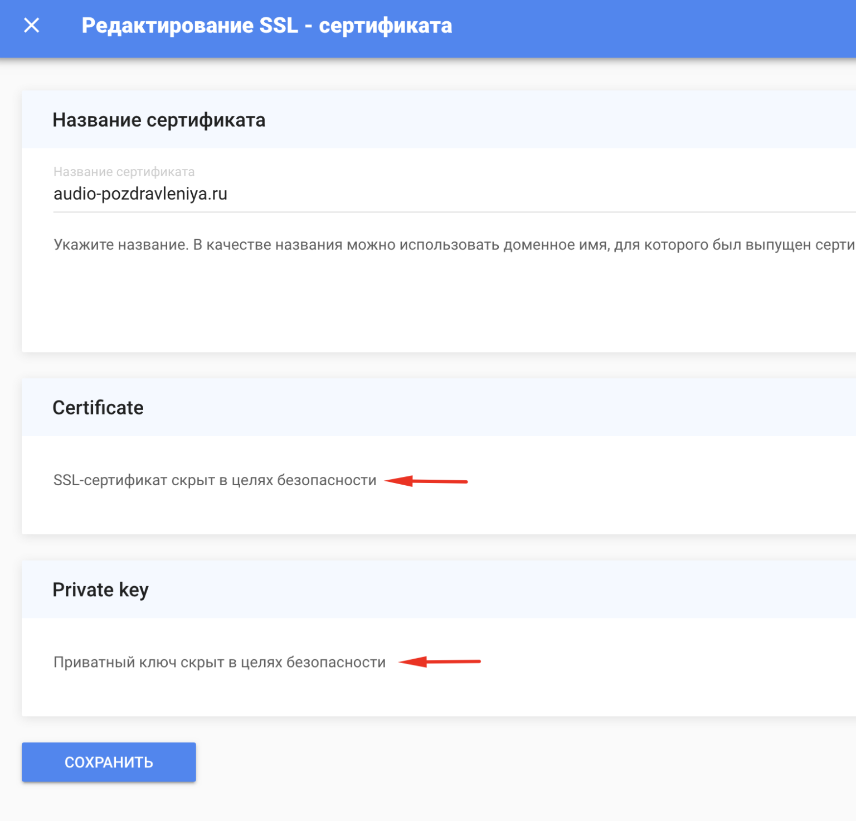This screenshot has width=856, height=821.
Task: Click the word key in Private key heading
Action: [134, 590]
